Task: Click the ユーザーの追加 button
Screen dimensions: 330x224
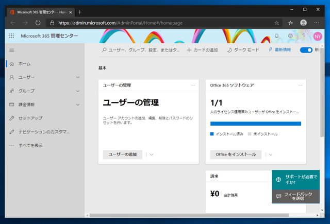Action: 123,154
